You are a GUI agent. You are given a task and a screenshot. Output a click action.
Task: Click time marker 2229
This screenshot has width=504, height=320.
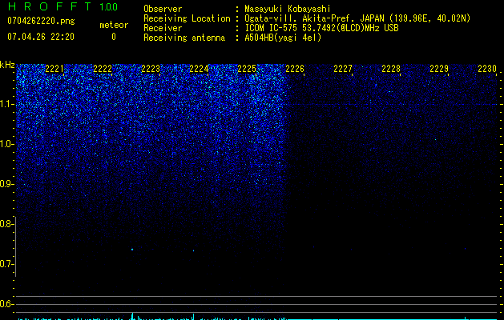pyautogui.click(x=439, y=68)
